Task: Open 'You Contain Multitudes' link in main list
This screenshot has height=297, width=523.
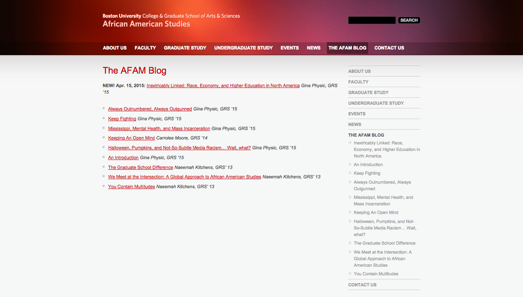Action: [x=131, y=187]
